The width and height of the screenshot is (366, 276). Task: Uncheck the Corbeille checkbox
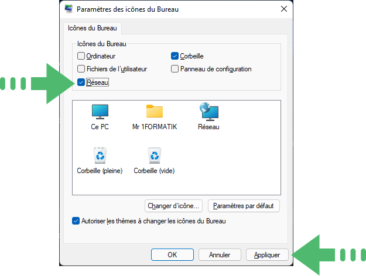(175, 56)
